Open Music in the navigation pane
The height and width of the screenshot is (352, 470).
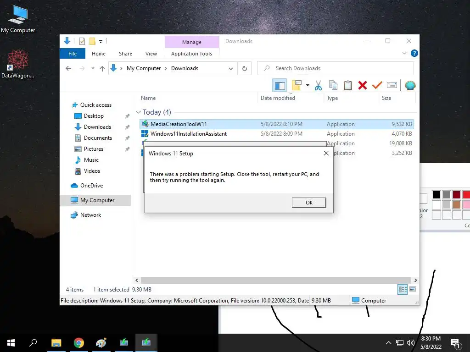pyautogui.click(x=91, y=160)
